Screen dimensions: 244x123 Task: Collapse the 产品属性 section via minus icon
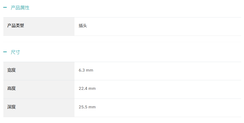tap(5, 7)
